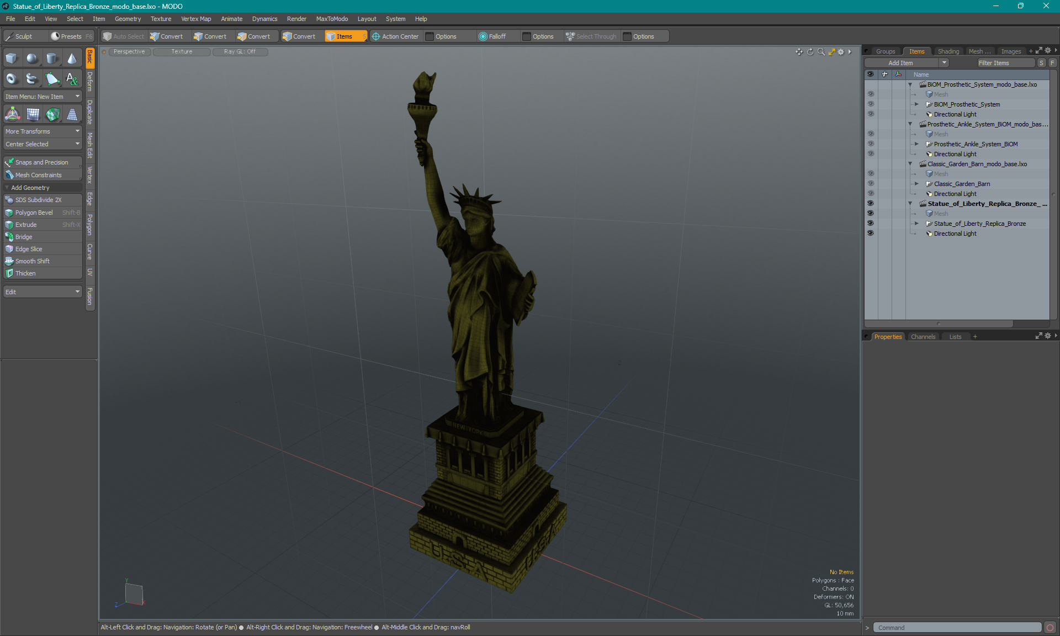Open the Edit dropdown in the tool panel

(43, 292)
